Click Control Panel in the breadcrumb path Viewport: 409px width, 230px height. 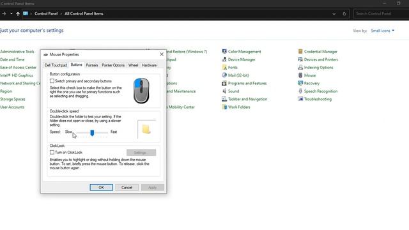(46, 13)
